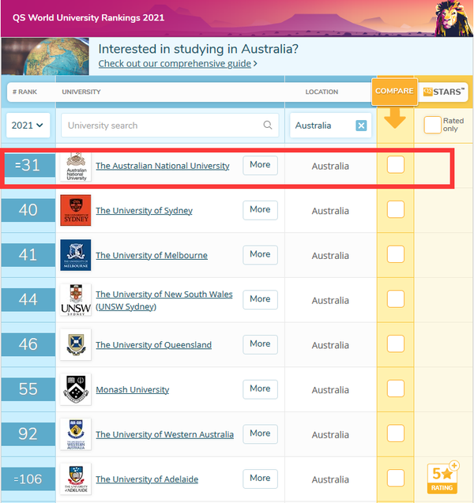This screenshot has height=503, width=474.
Task: Tick compare box for Monash University
Action: point(395,389)
